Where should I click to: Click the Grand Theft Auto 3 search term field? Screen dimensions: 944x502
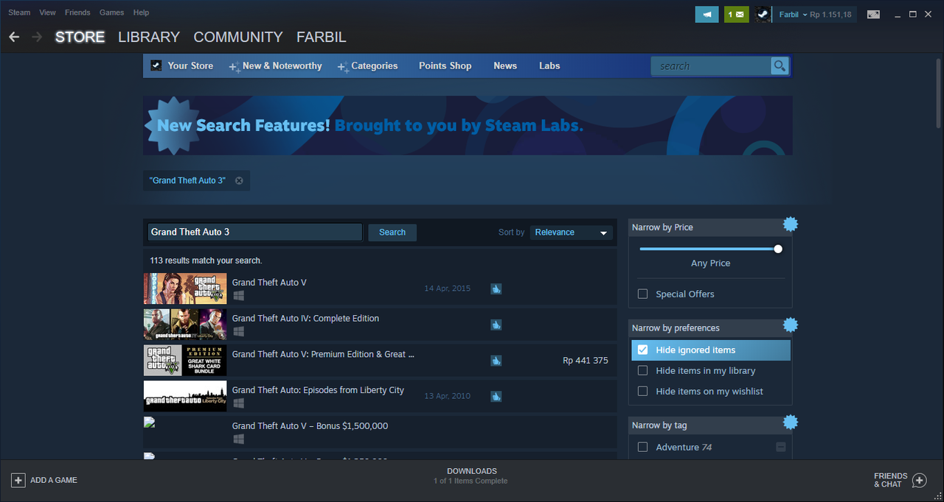pyautogui.click(x=255, y=233)
